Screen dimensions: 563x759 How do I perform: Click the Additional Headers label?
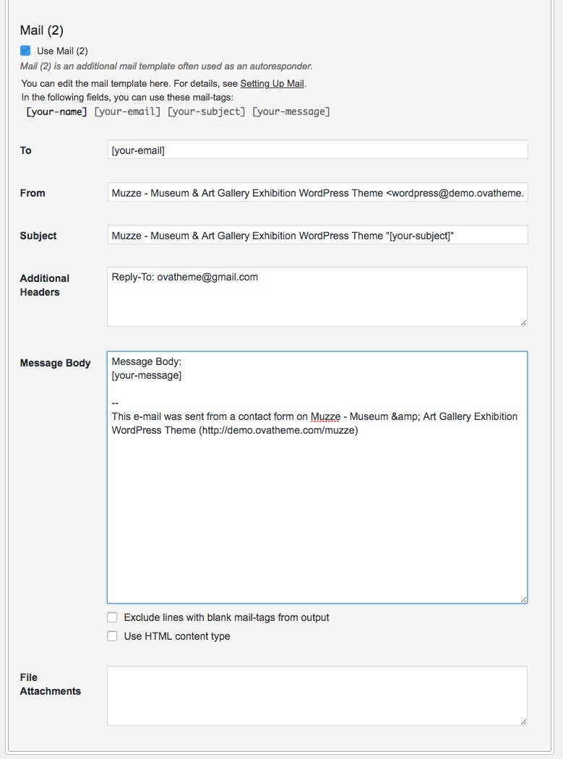45,285
